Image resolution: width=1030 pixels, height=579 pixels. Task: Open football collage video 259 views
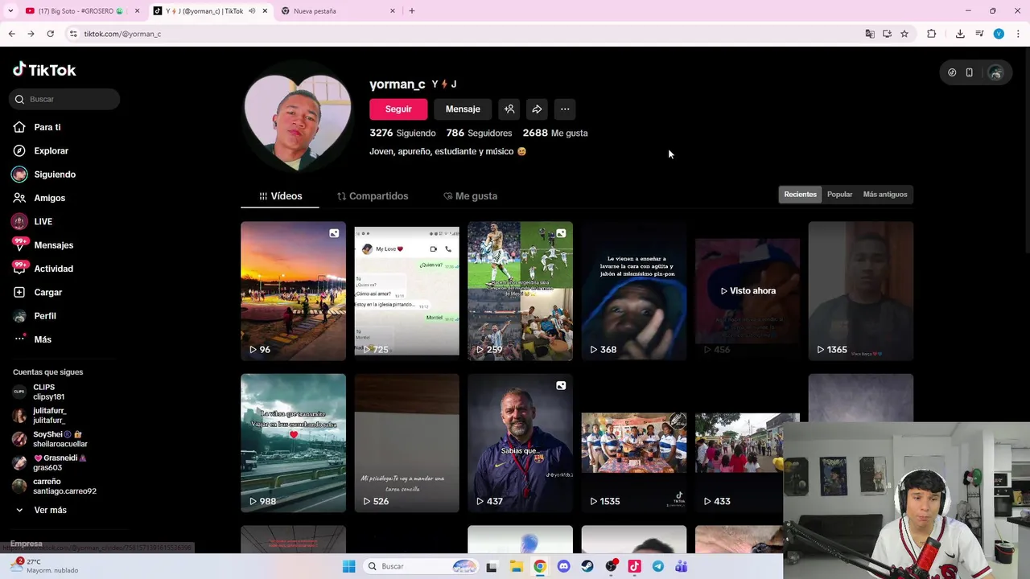(x=520, y=291)
